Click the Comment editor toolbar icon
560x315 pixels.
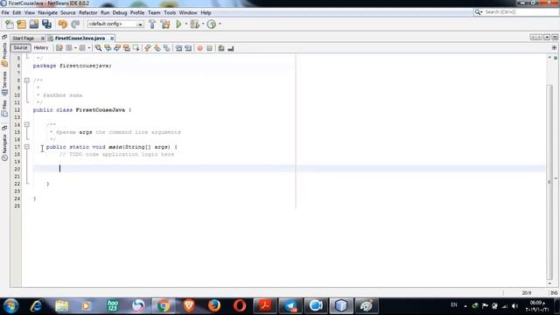pyautogui.click(x=221, y=48)
